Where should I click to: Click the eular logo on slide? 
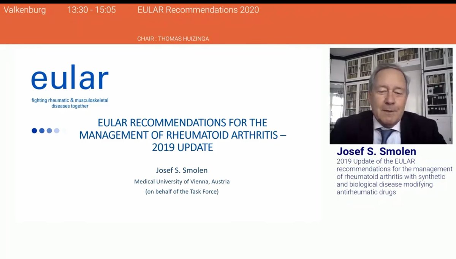(70, 77)
